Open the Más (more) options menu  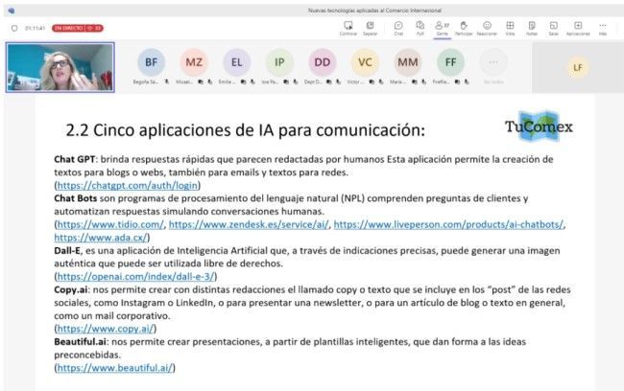[603, 26]
